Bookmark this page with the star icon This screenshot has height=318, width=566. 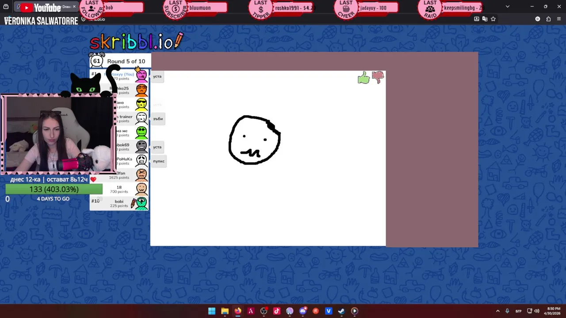click(493, 19)
